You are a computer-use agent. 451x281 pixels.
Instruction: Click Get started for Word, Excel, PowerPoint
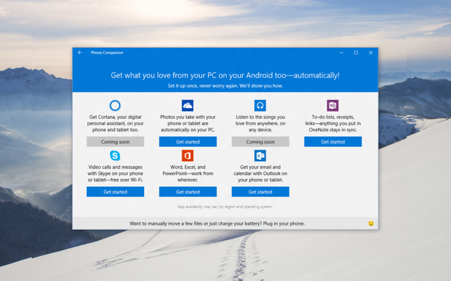coord(187,192)
